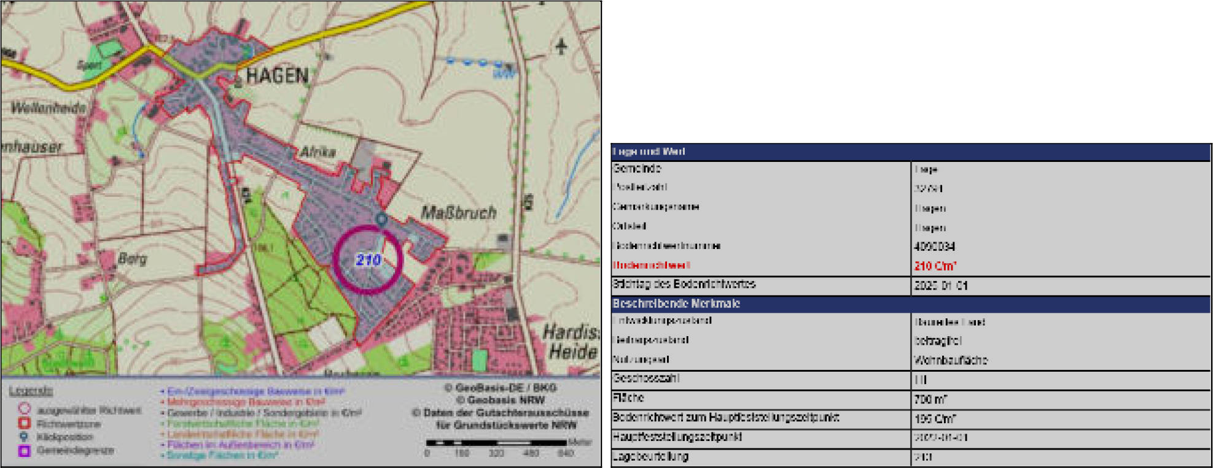
Task: Click the airfield plane symbol on the map
Action: (561, 46)
